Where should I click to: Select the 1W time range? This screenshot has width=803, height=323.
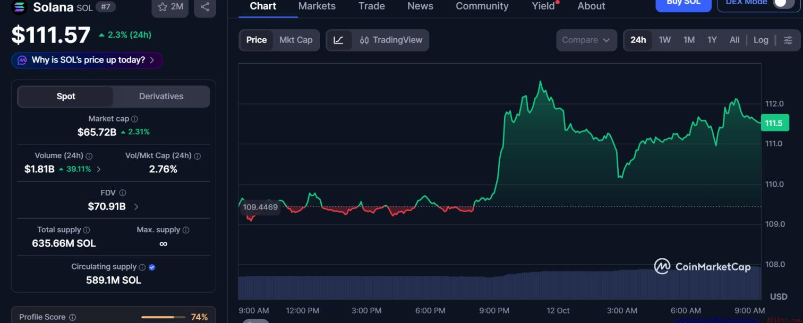665,40
